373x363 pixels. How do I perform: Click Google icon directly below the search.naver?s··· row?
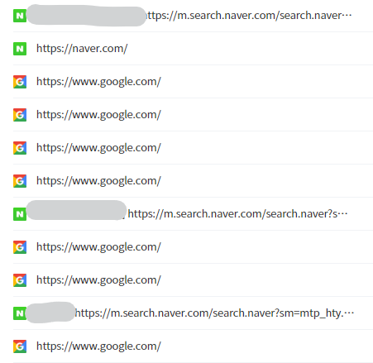coord(20,247)
